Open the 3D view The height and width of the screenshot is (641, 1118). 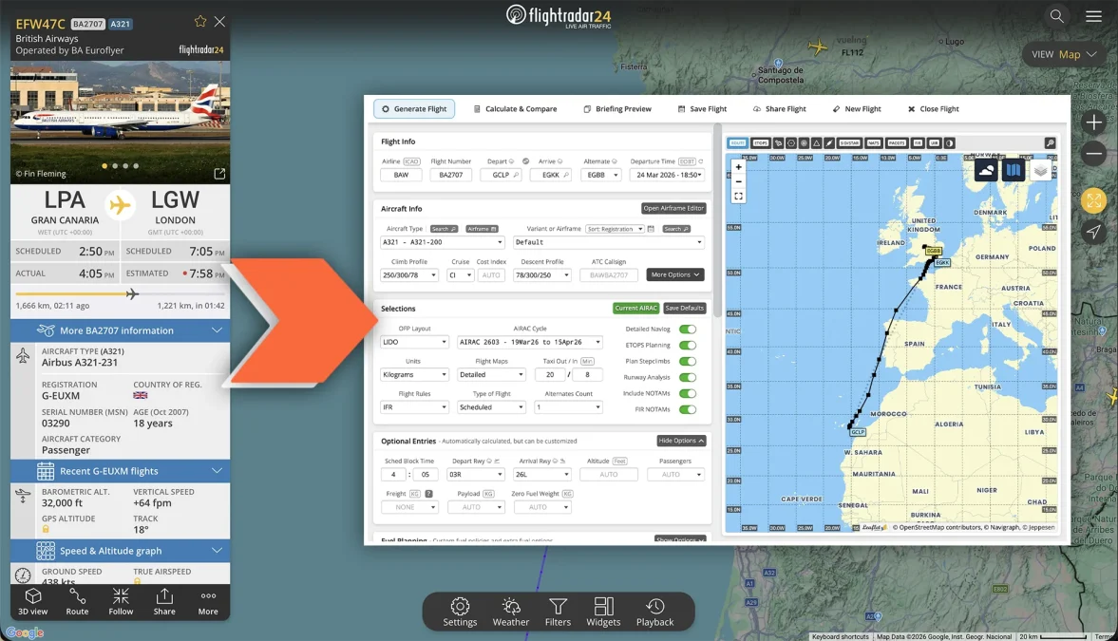pyautogui.click(x=33, y=601)
